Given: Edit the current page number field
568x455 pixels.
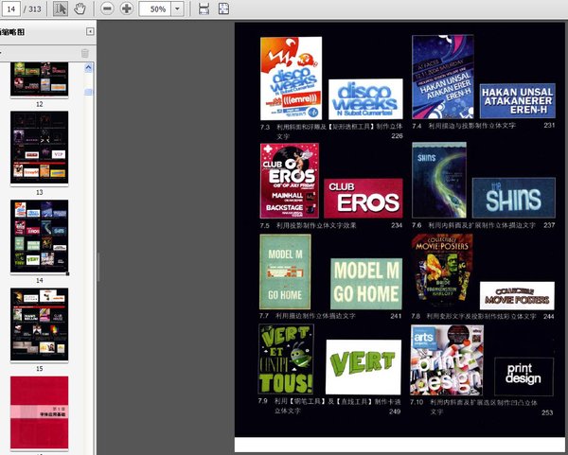Looking at the screenshot, I should click(x=10, y=9).
